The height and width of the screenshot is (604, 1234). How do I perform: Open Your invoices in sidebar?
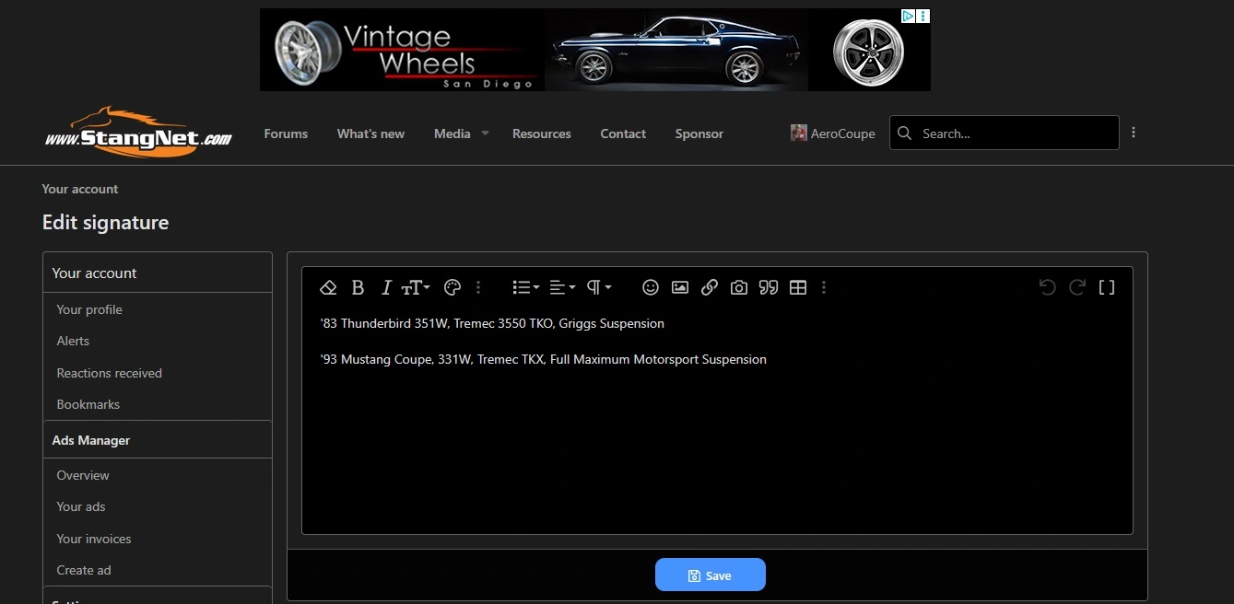(94, 539)
